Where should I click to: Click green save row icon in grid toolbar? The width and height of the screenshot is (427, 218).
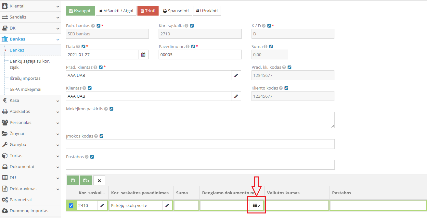coord(73,181)
